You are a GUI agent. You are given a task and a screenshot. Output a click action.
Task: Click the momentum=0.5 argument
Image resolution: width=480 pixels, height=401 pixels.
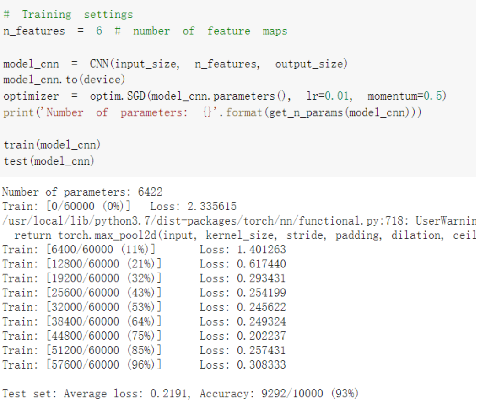coord(406,96)
